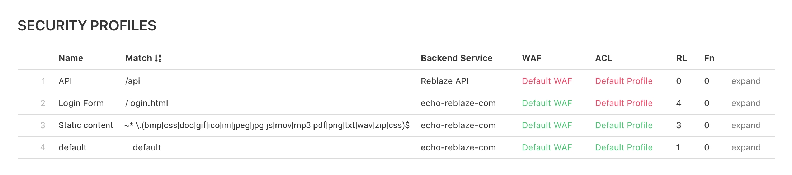Expand the Login Form profile row
This screenshot has height=175, width=792.
[746, 103]
